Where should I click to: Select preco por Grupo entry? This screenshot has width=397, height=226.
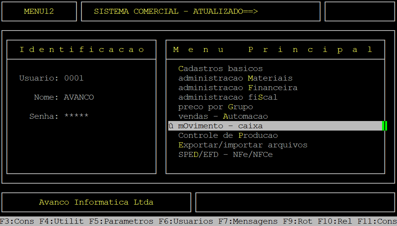pos(215,107)
